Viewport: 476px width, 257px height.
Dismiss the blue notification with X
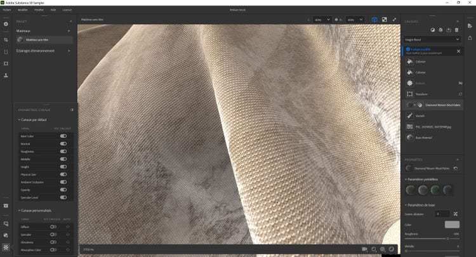point(458,51)
